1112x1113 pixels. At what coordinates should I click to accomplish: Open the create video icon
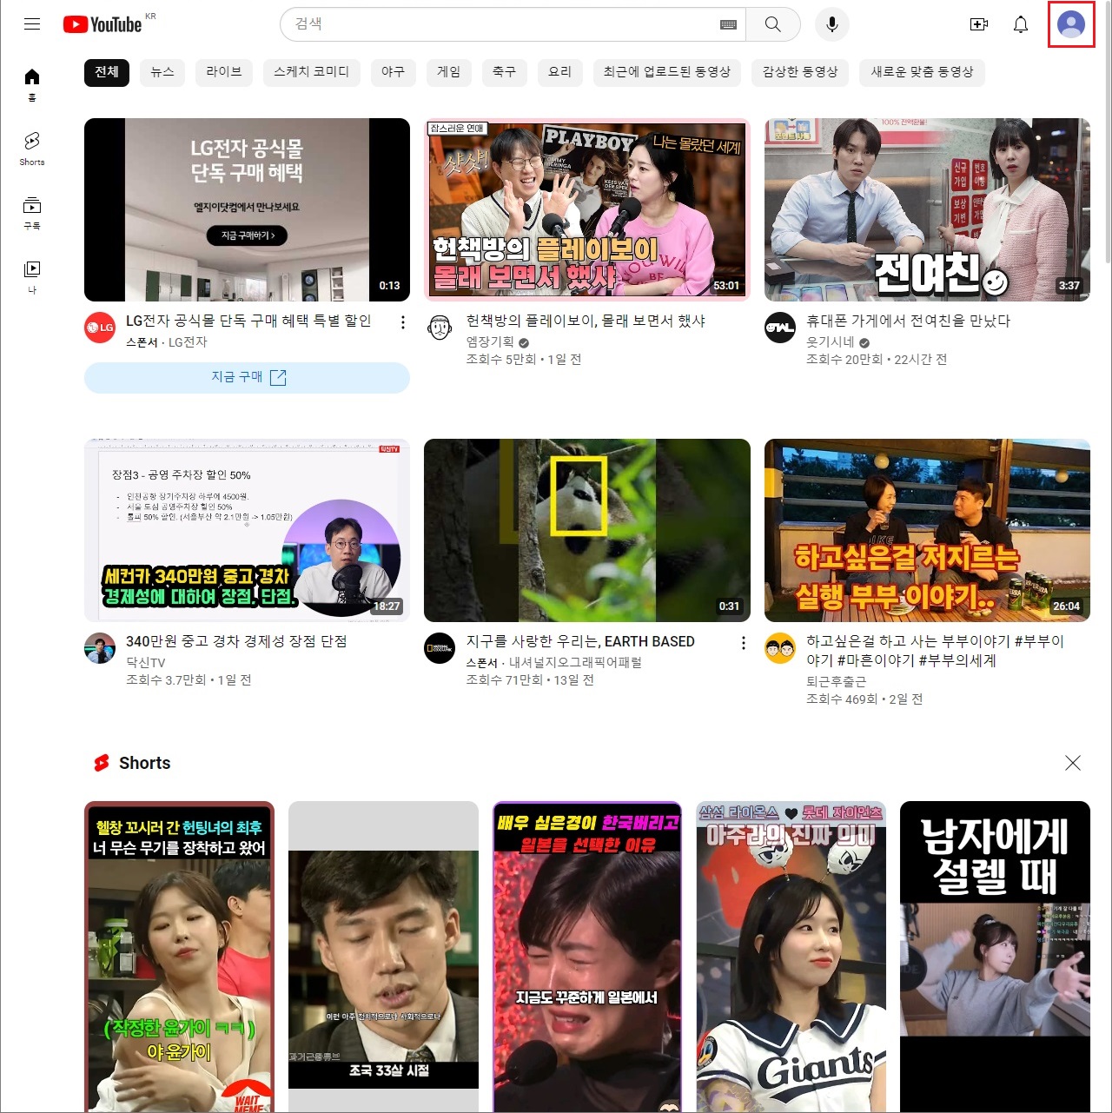point(979,24)
